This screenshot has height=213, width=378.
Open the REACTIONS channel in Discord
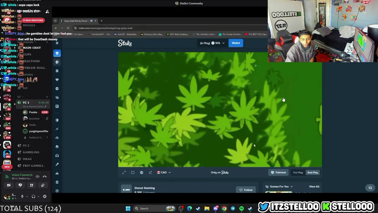click(x=31, y=61)
